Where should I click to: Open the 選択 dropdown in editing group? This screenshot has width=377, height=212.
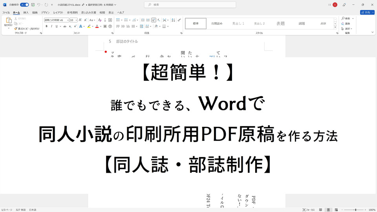click(347, 29)
